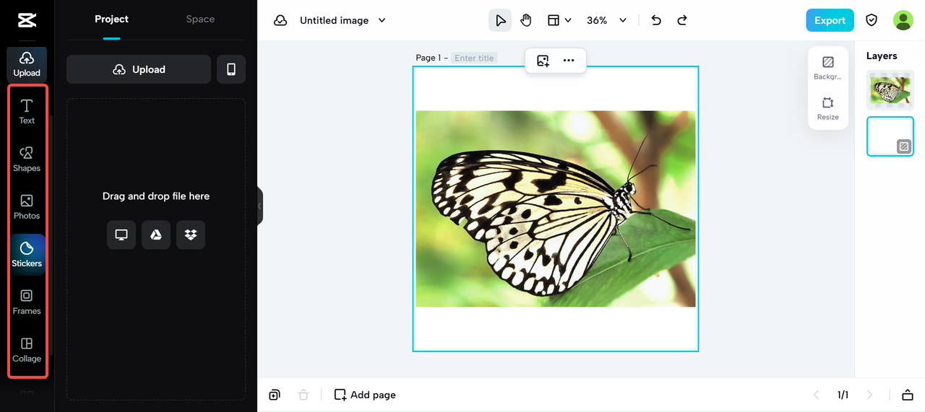Upload from computer icon

[x=121, y=235]
